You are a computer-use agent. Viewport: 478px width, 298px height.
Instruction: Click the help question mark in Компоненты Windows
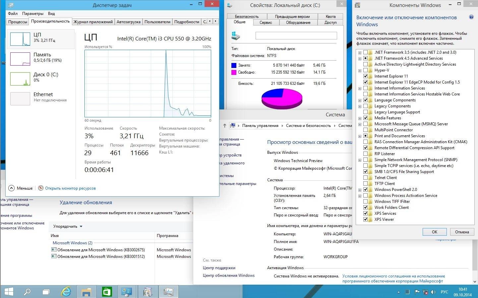(471, 17)
